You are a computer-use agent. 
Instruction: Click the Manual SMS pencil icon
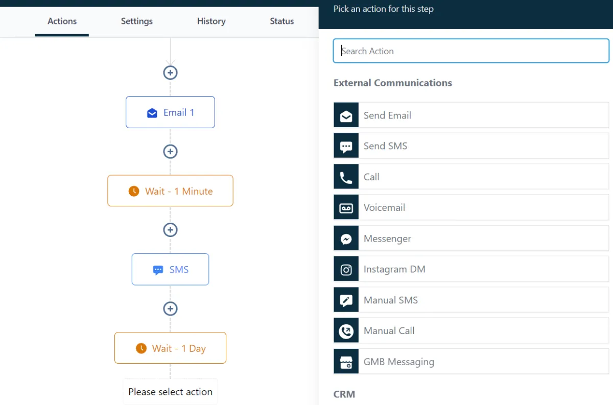point(346,300)
